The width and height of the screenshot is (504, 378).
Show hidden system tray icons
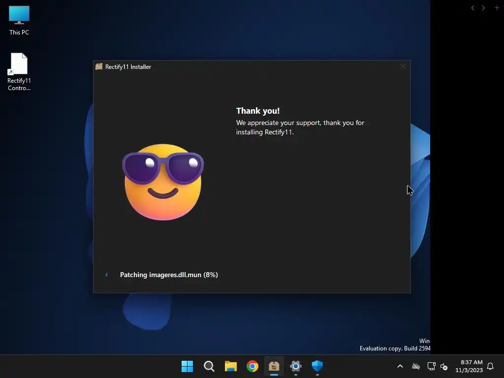[x=400, y=366]
